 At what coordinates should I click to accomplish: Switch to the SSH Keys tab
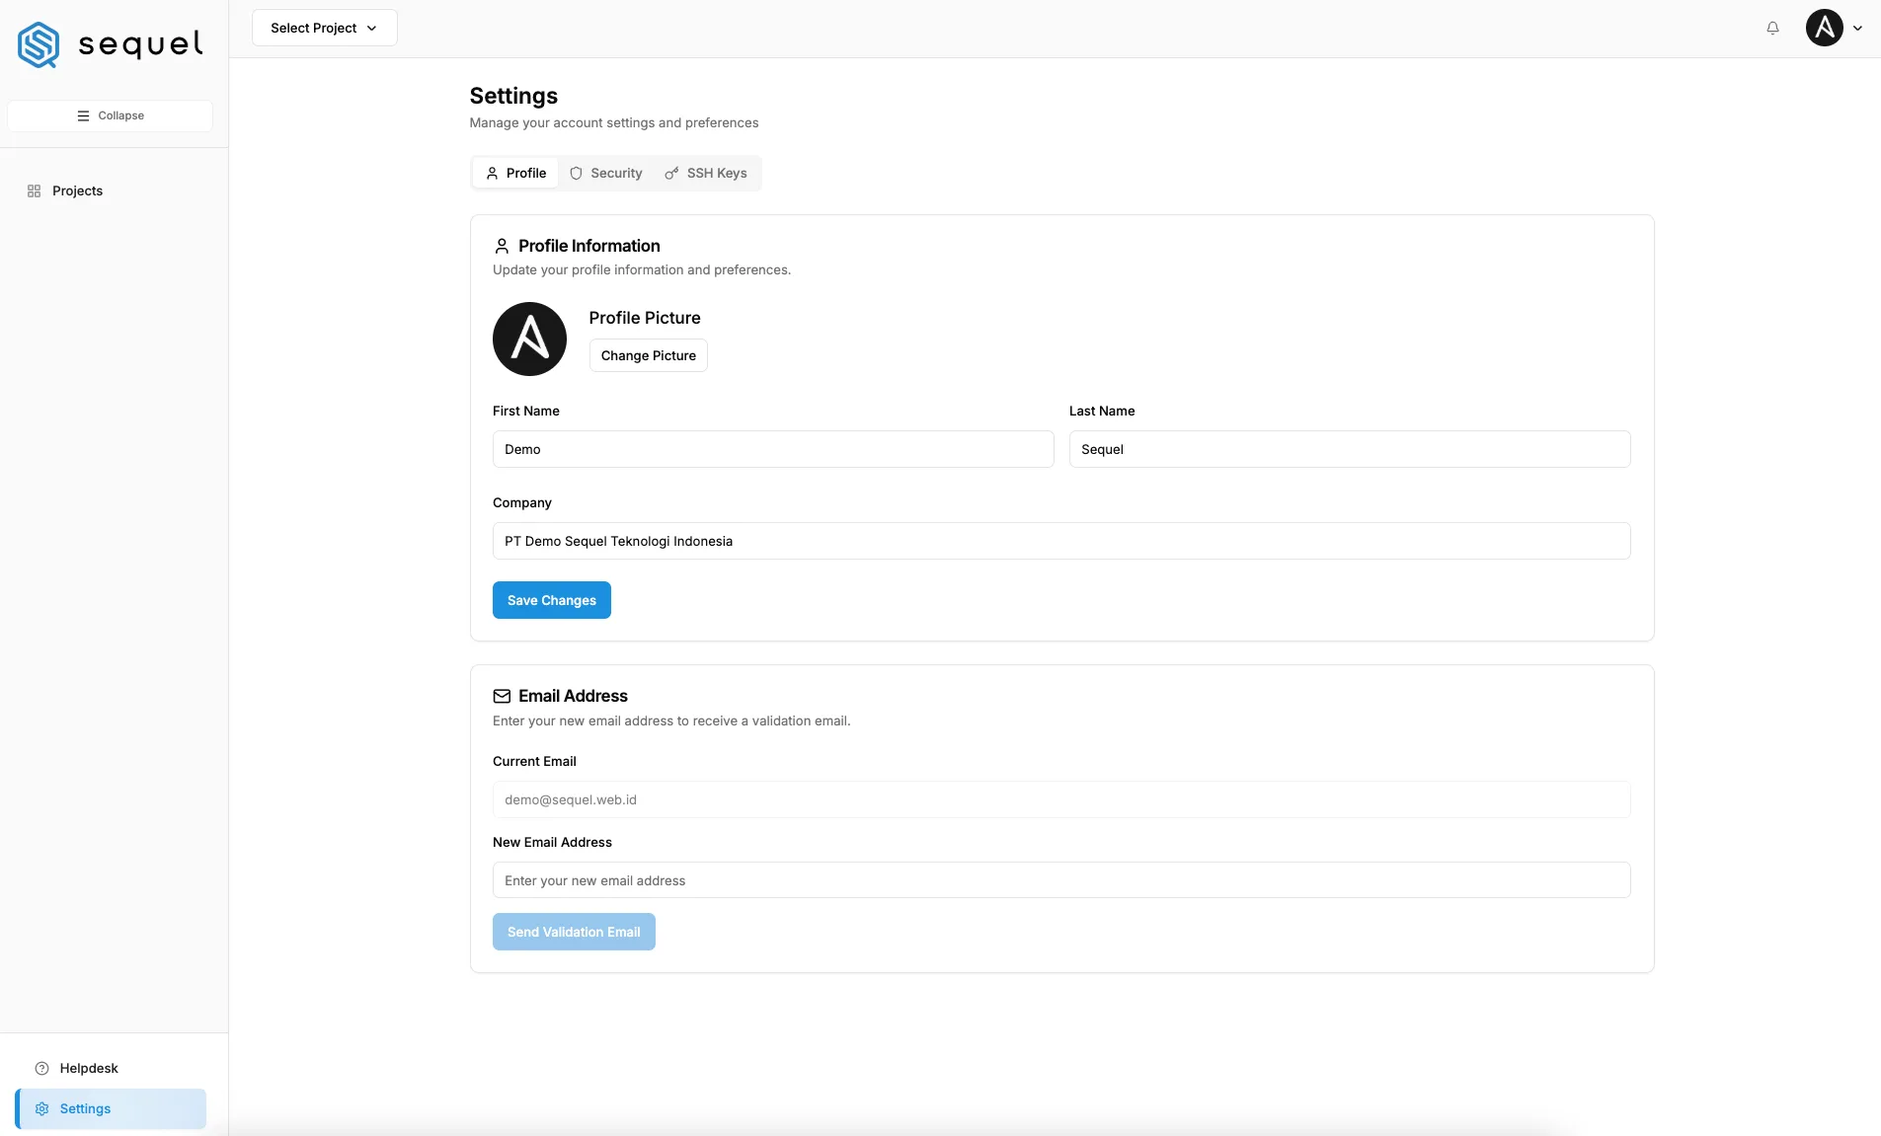pos(706,173)
